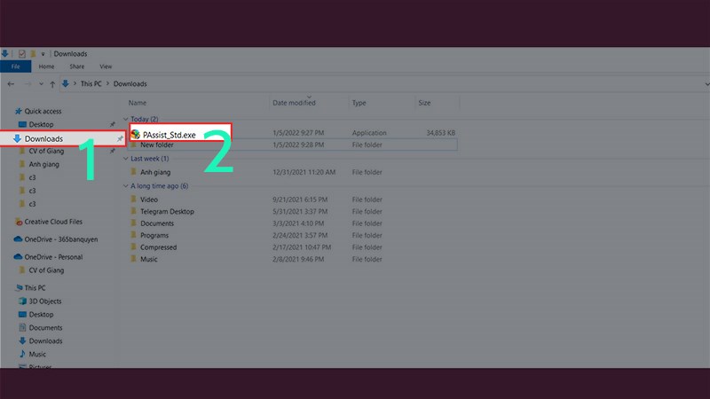Image resolution: width=710 pixels, height=399 pixels.
Task: Click the new folder icon in title bar
Action: pos(33,54)
